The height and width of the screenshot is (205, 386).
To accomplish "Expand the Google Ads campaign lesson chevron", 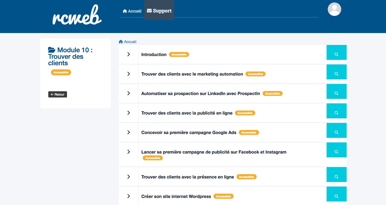I will 129,132.
